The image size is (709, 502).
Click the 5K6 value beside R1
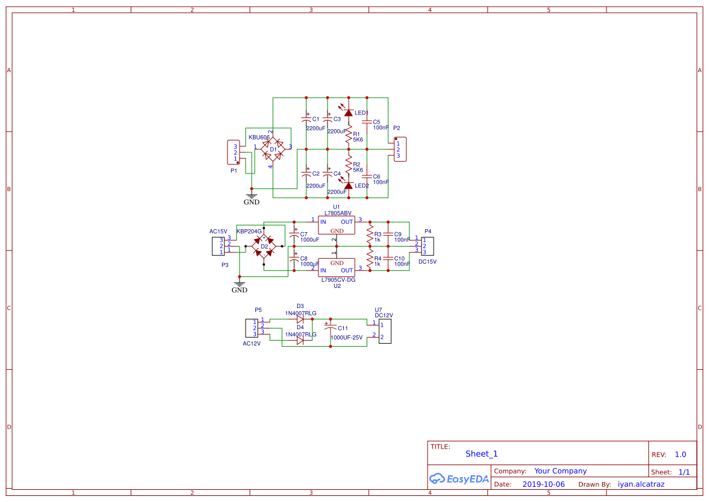358,139
